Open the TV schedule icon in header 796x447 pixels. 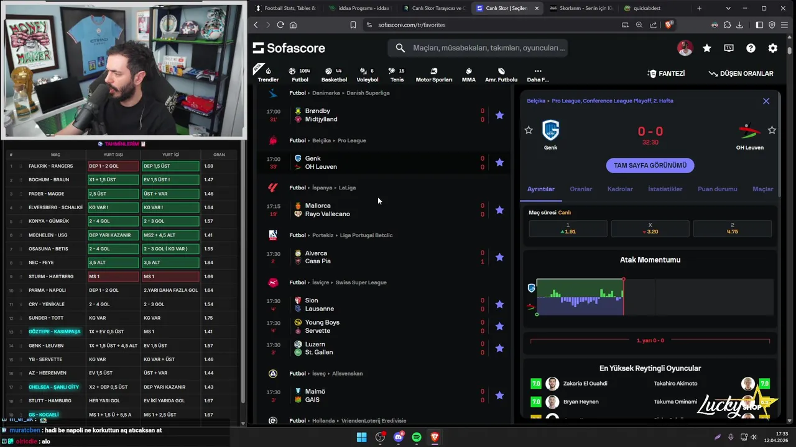tap(729, 48)
